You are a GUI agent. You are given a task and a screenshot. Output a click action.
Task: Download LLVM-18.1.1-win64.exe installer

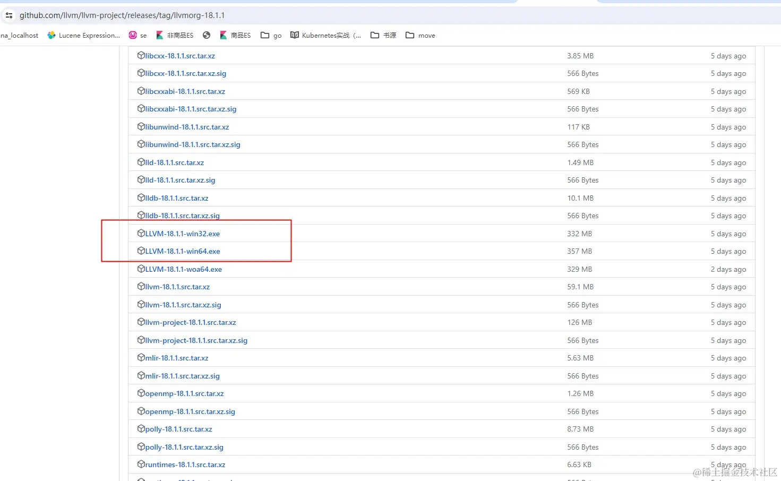pos(183,251)
